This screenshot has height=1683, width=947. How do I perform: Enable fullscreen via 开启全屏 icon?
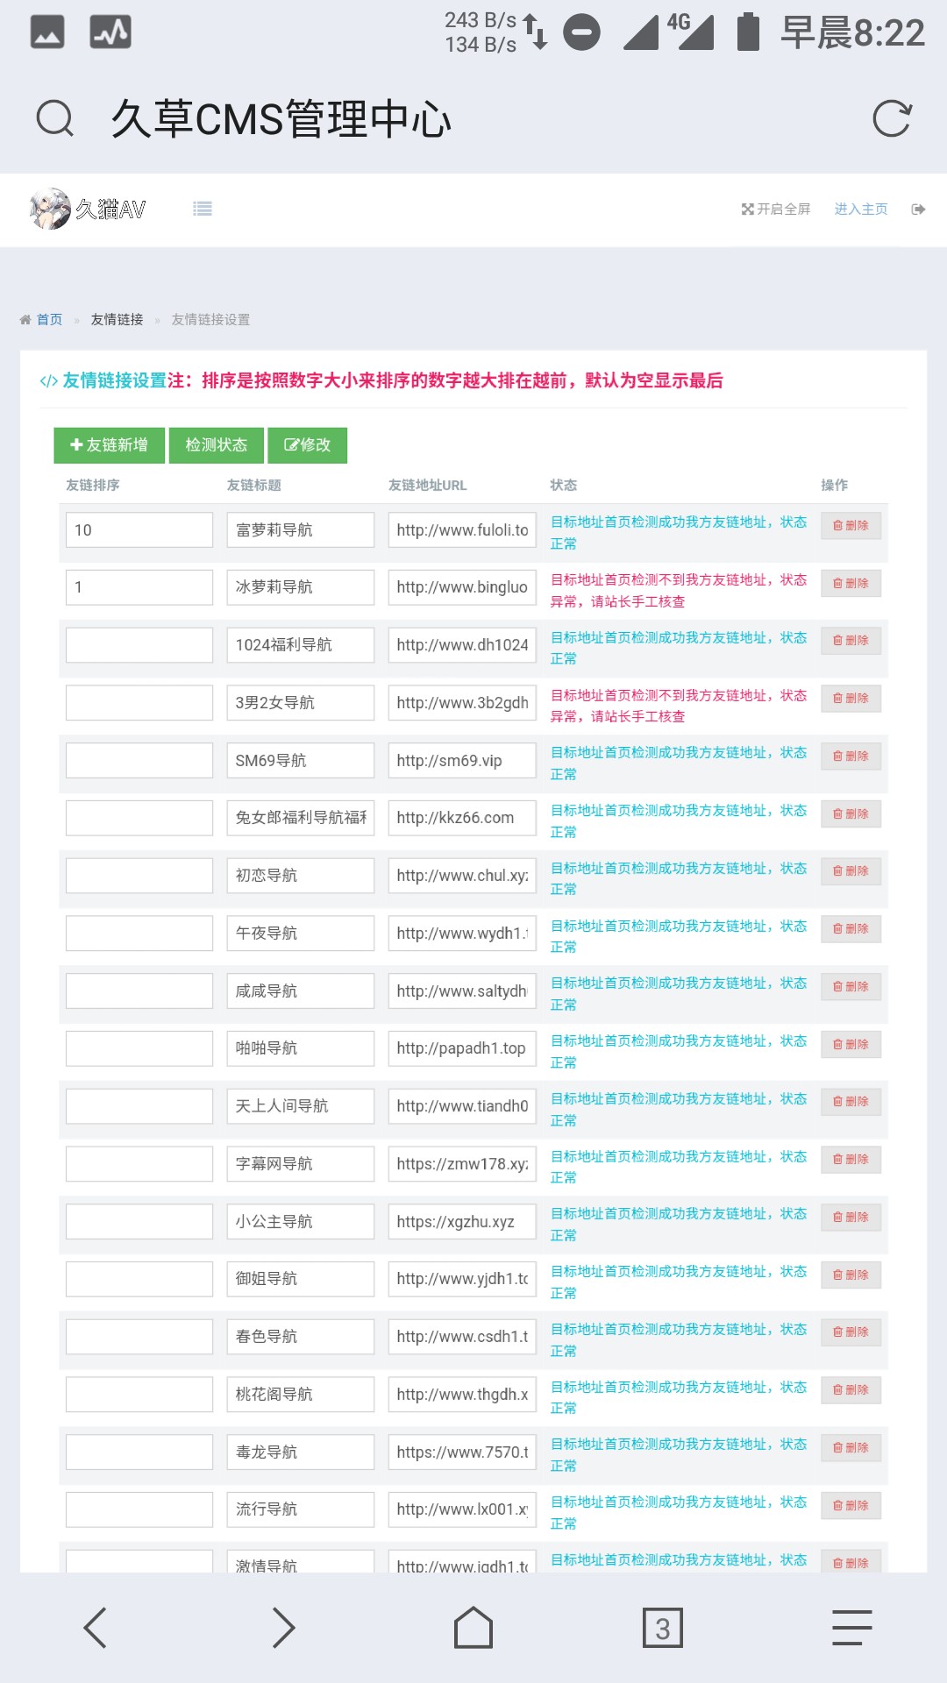774,209
